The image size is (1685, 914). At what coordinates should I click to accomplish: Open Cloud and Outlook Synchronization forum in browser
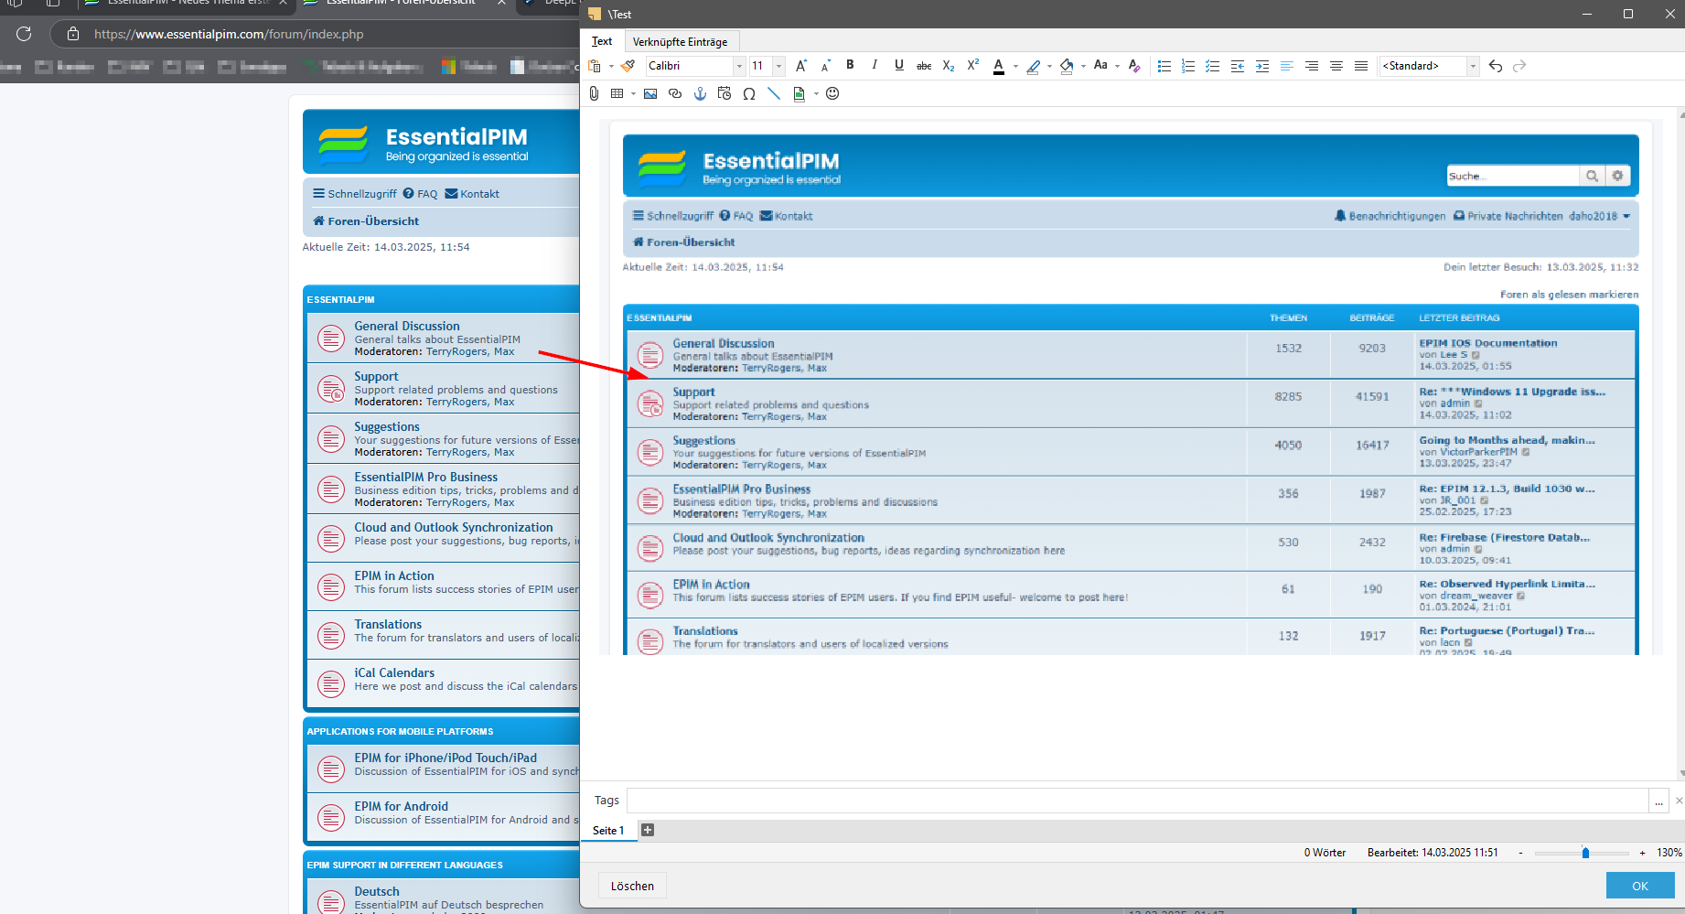[454, 527]
